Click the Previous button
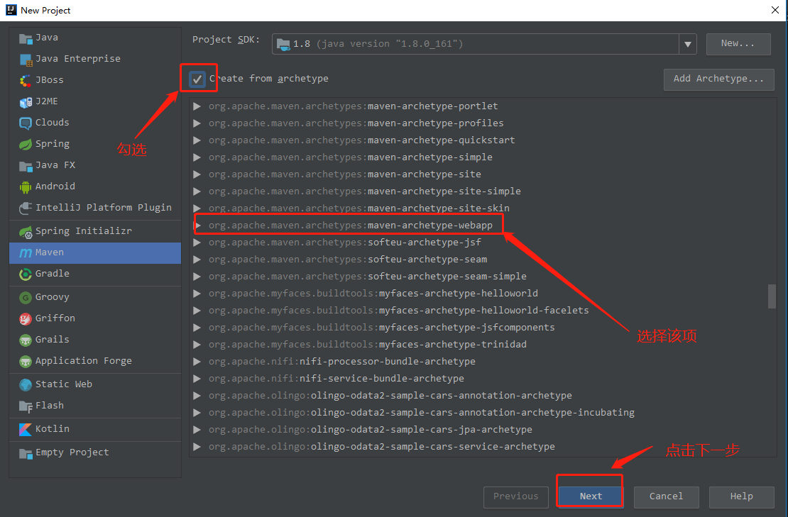 coord(515,496)
